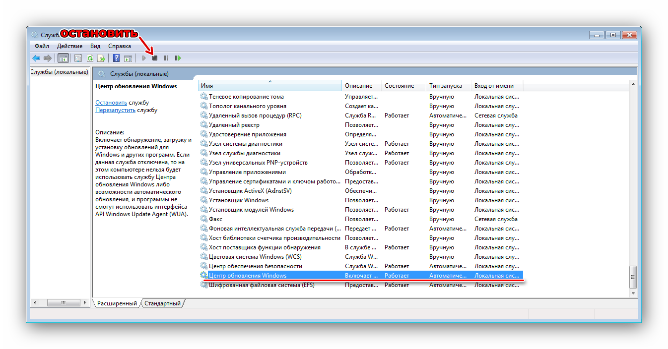The height and width of the screenshot is (349, 668).
Task: Open the Файл menu
Action: [42, 46]
